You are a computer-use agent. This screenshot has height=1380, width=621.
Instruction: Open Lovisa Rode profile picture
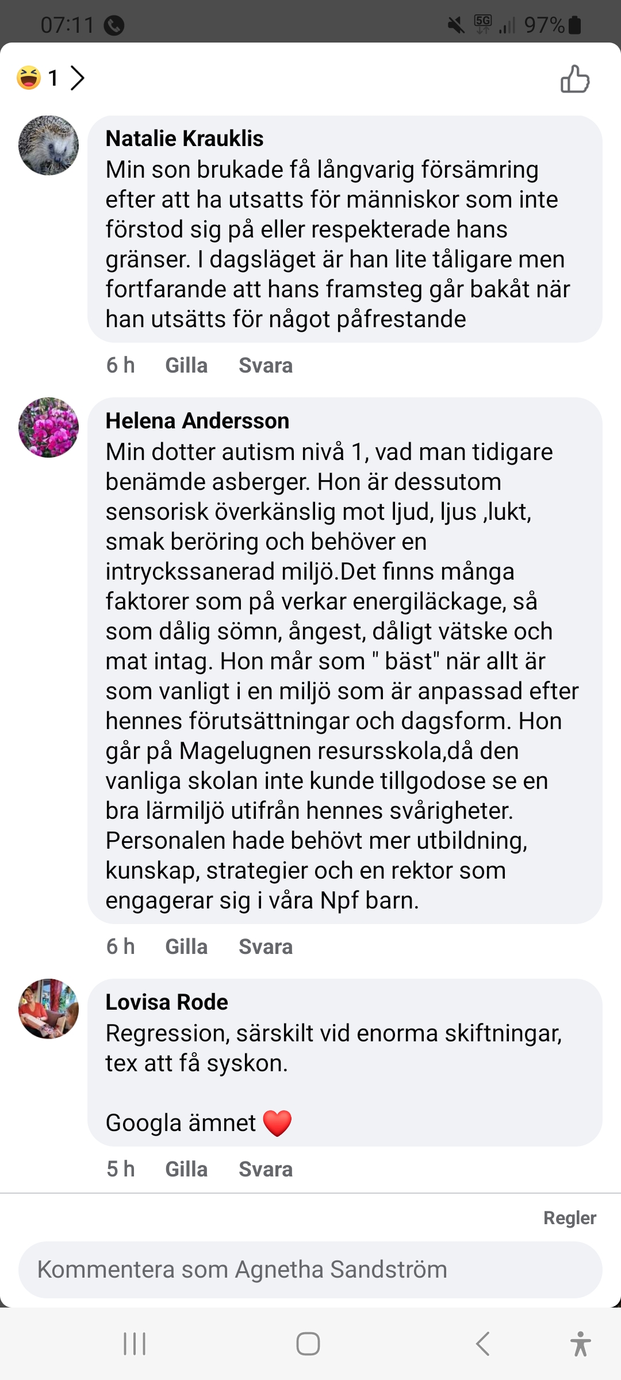pos(49,1009)
